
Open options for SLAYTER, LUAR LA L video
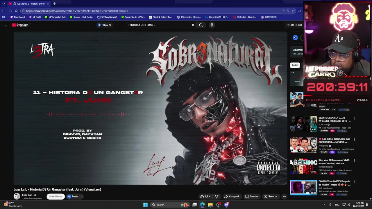pyautogui.click(x=354, y=118)
